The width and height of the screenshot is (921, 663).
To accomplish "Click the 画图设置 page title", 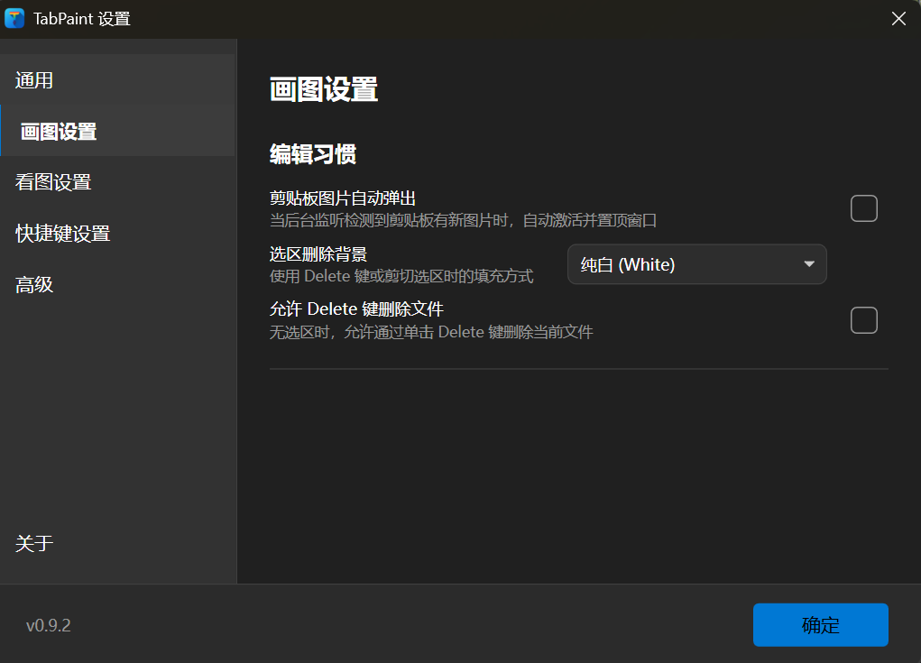I will tap(323, 89).
